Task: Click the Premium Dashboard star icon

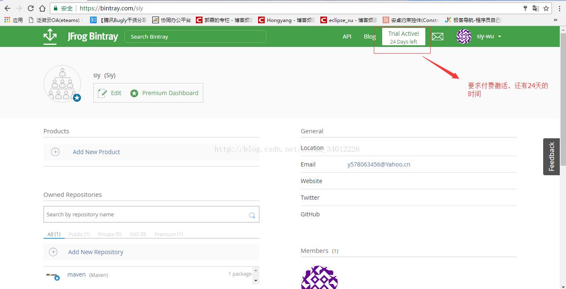Action: [x=134, y=93]
